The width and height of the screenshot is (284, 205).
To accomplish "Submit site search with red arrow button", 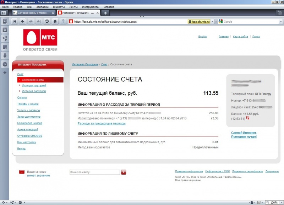I will (124, 172).
